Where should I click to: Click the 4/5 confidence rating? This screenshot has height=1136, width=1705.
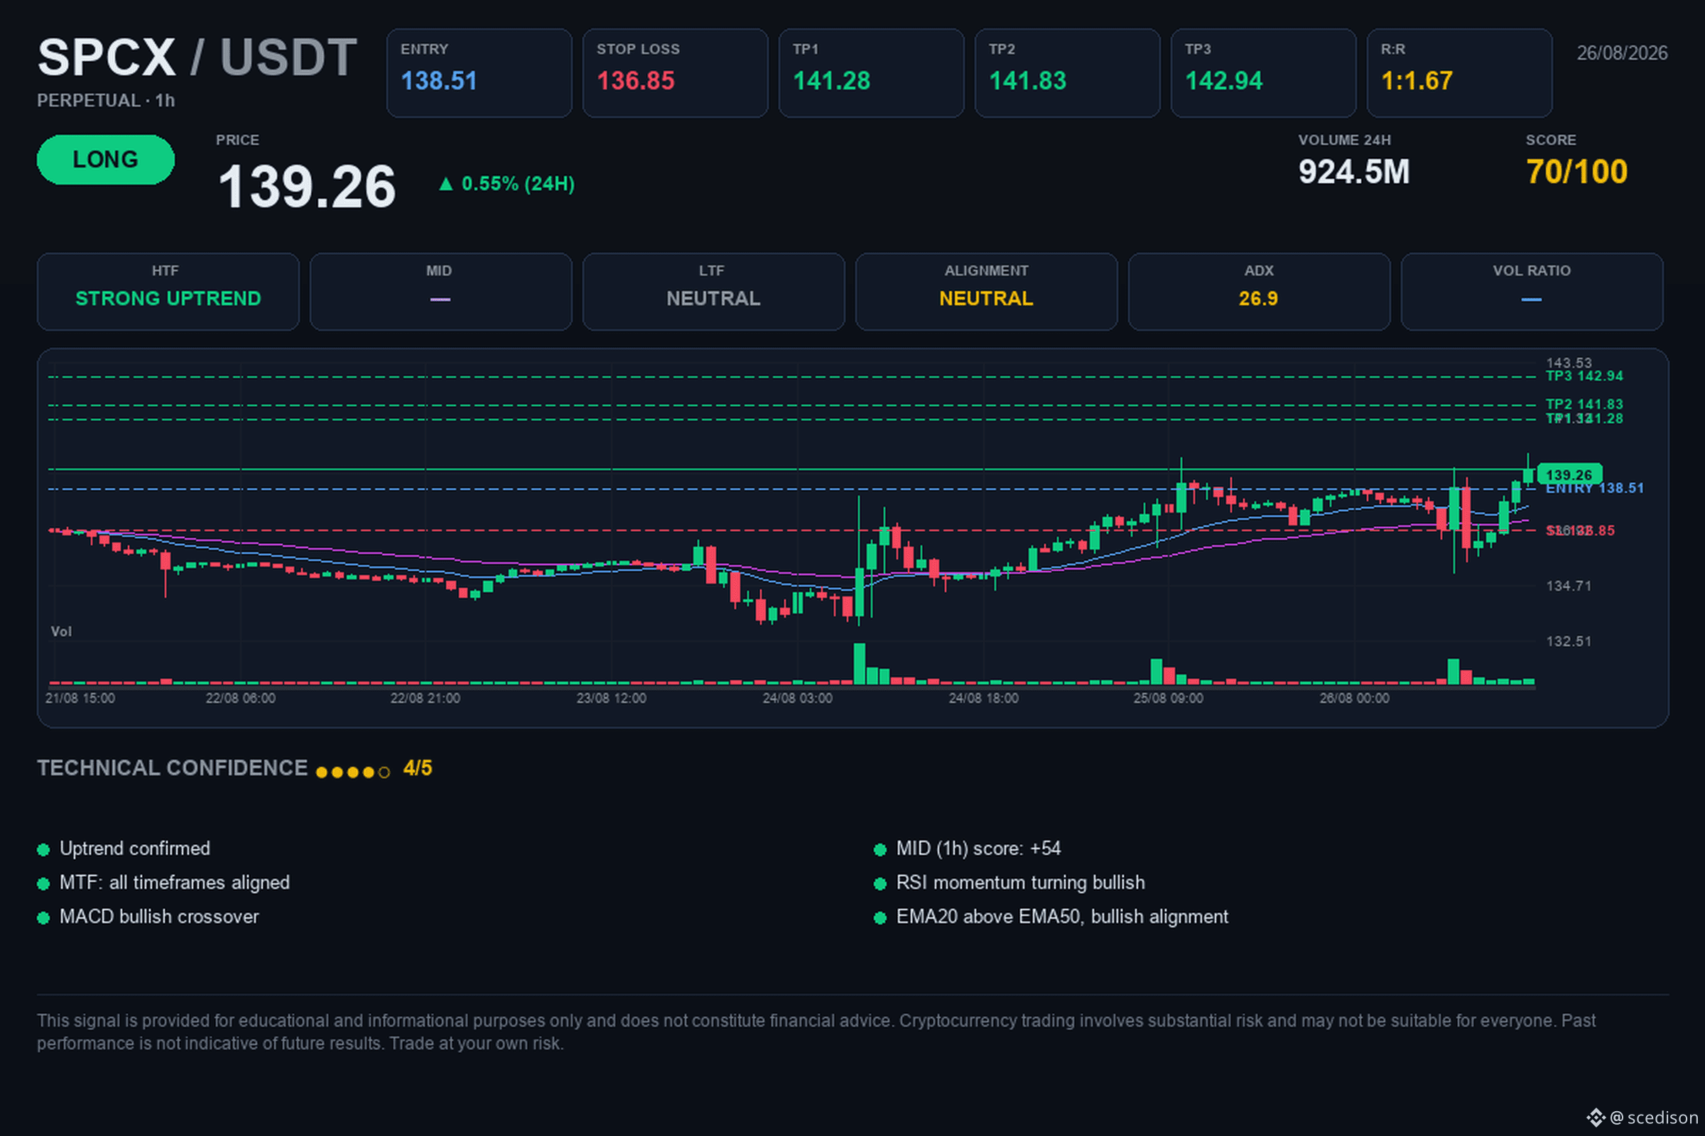(418, 769)
